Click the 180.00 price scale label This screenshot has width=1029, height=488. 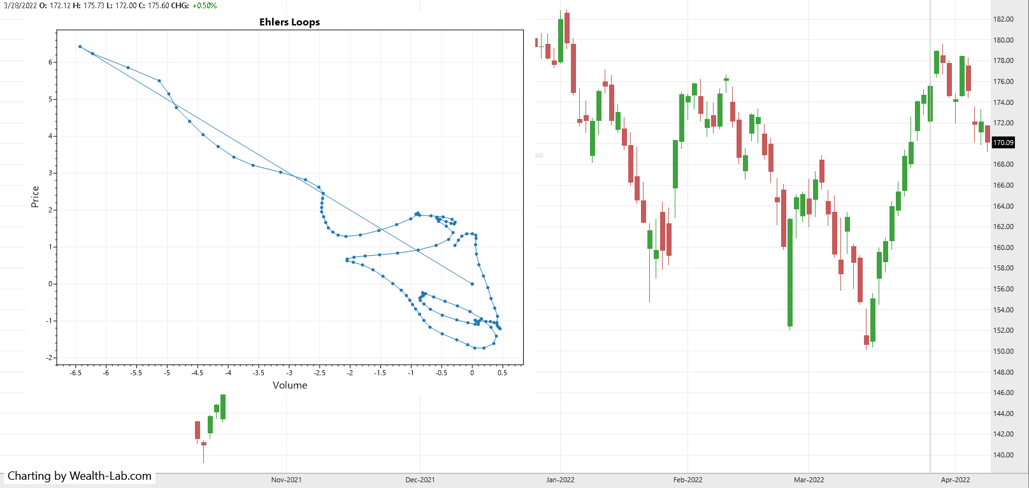tap(1004, 40)
